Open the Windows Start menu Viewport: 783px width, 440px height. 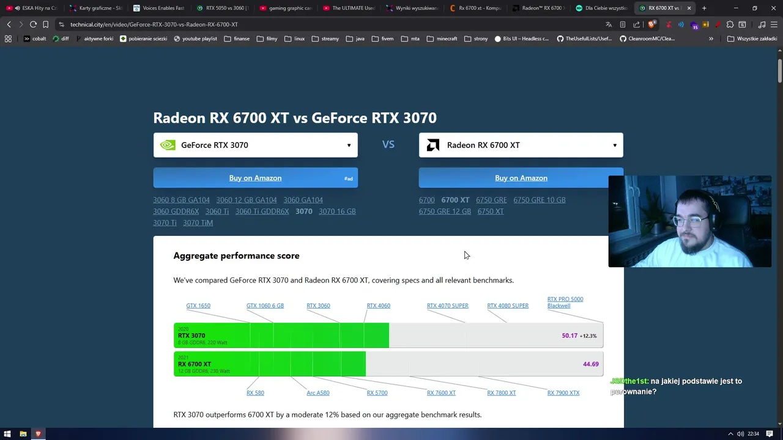7,434
